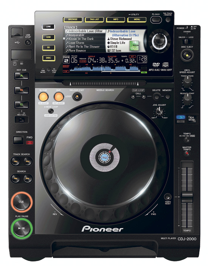The image size is (208, 266).
Task: Slide the disc eject UNLOCK/LOCK switch
Action: (x=186, y=42)
